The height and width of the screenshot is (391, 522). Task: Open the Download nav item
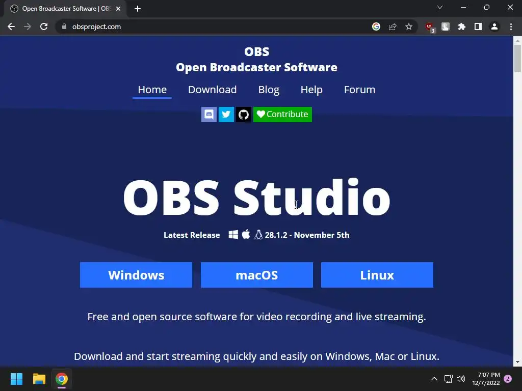pos(213,90)
